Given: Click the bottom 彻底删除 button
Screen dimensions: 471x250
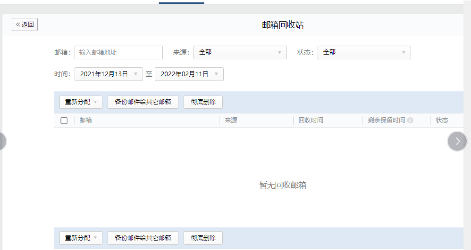Looking at the screenshot, I should (x=203, y=238).
